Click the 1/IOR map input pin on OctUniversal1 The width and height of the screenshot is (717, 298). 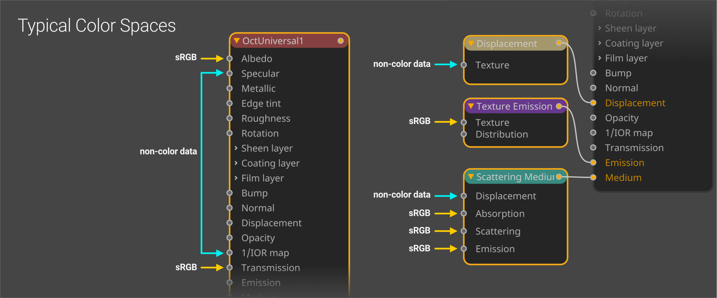pyautogui.click(x=230, y=253)
